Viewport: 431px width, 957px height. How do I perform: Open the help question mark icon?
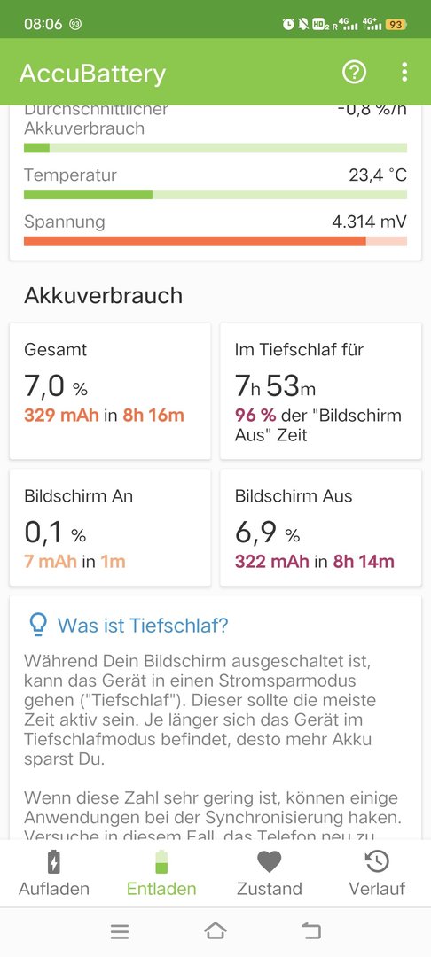coord(354,72)
